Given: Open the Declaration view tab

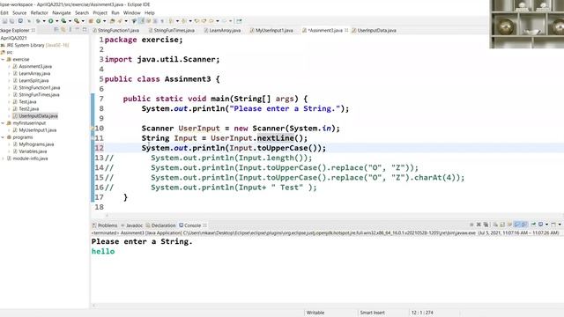Looking at the screenshot, I should point(160,225).
